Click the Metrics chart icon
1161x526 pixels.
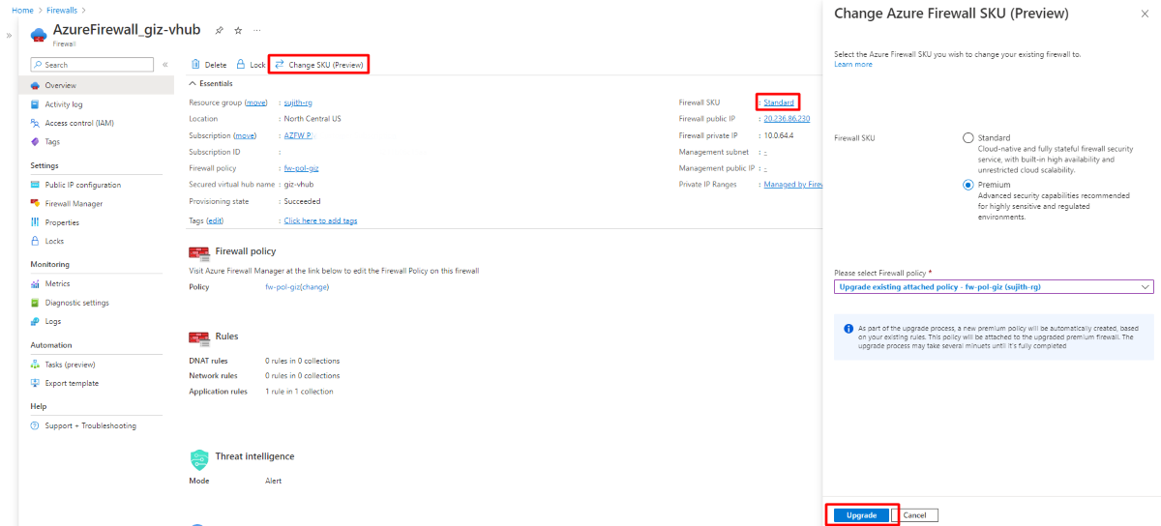tap(36, 283)
